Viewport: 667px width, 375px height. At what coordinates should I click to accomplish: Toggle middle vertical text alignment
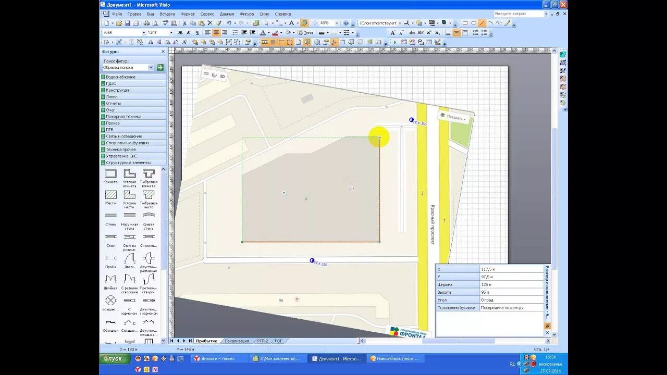point(456,32)
